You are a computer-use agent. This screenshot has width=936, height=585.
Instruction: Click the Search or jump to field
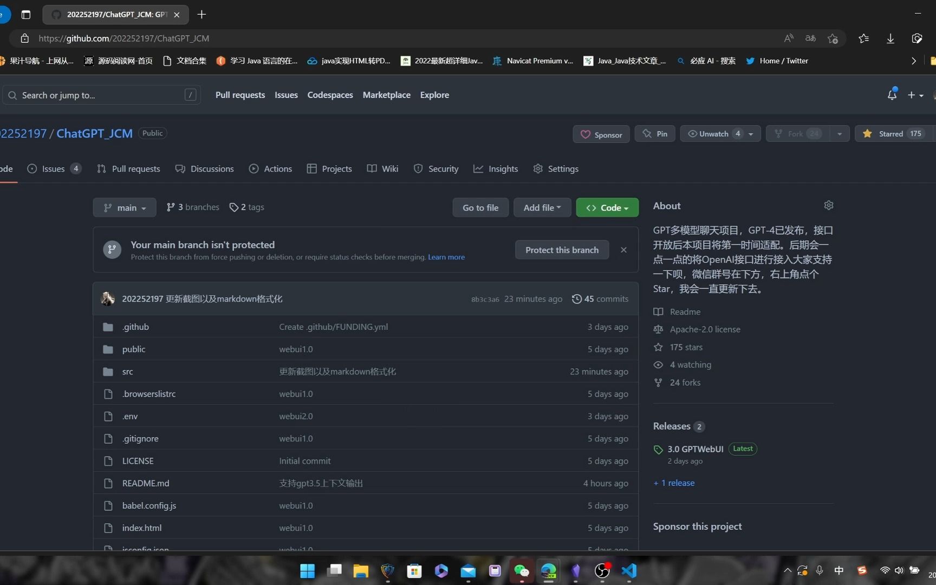(101, 95)
